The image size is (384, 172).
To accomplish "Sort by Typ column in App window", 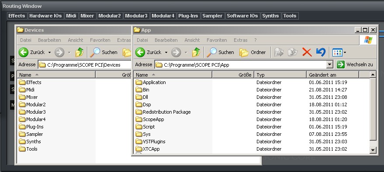I will (x=280, y=75).
